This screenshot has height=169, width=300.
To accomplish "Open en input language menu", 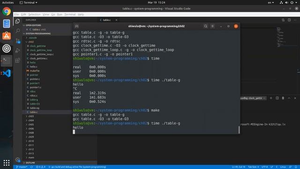I will [271, 2].
